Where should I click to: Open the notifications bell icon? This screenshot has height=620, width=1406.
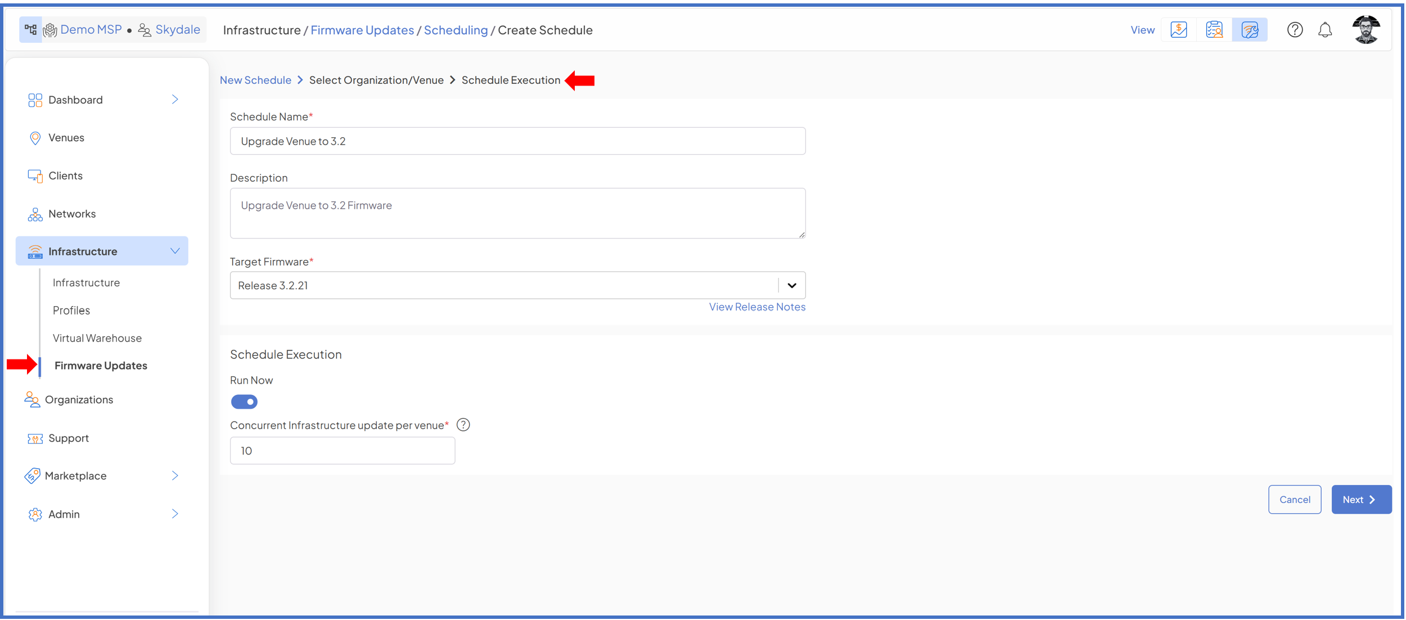[1325, 30]
